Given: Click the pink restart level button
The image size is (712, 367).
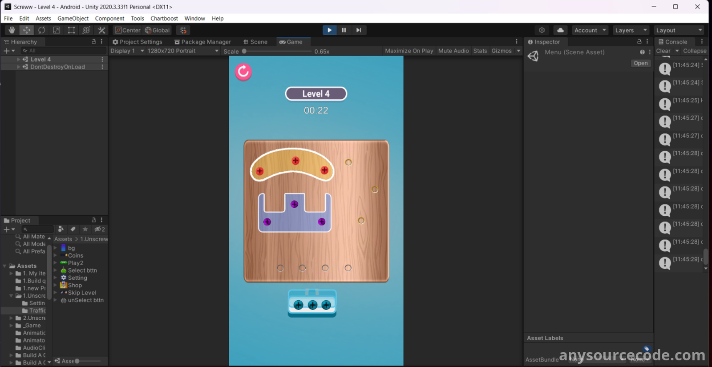Looking at the screenshot, I should 243,72.
